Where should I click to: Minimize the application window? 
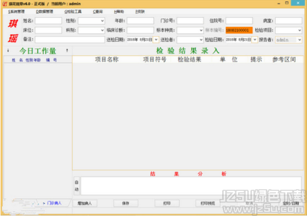point(279,3)
